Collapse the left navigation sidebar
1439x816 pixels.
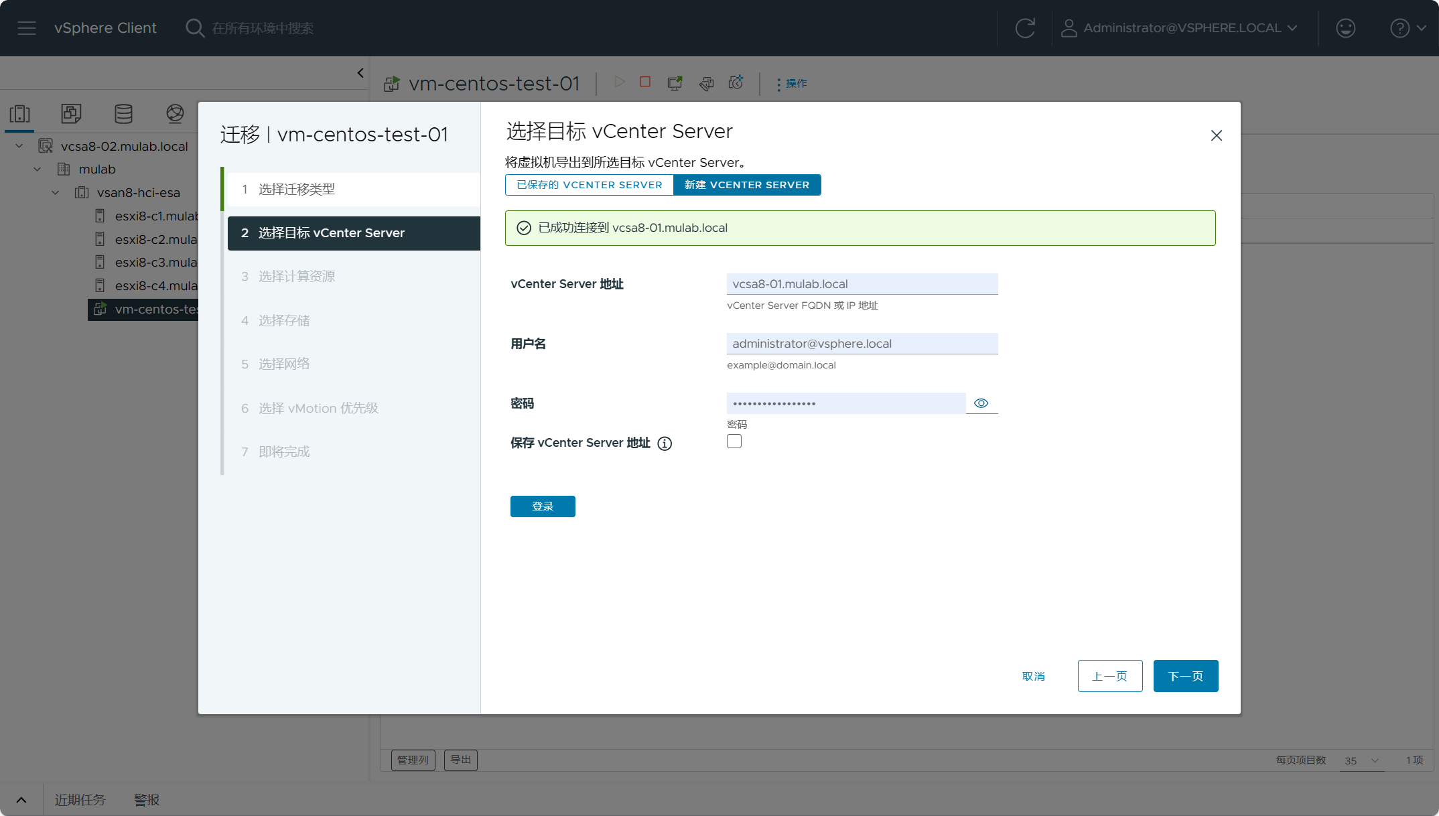(360, 73)
